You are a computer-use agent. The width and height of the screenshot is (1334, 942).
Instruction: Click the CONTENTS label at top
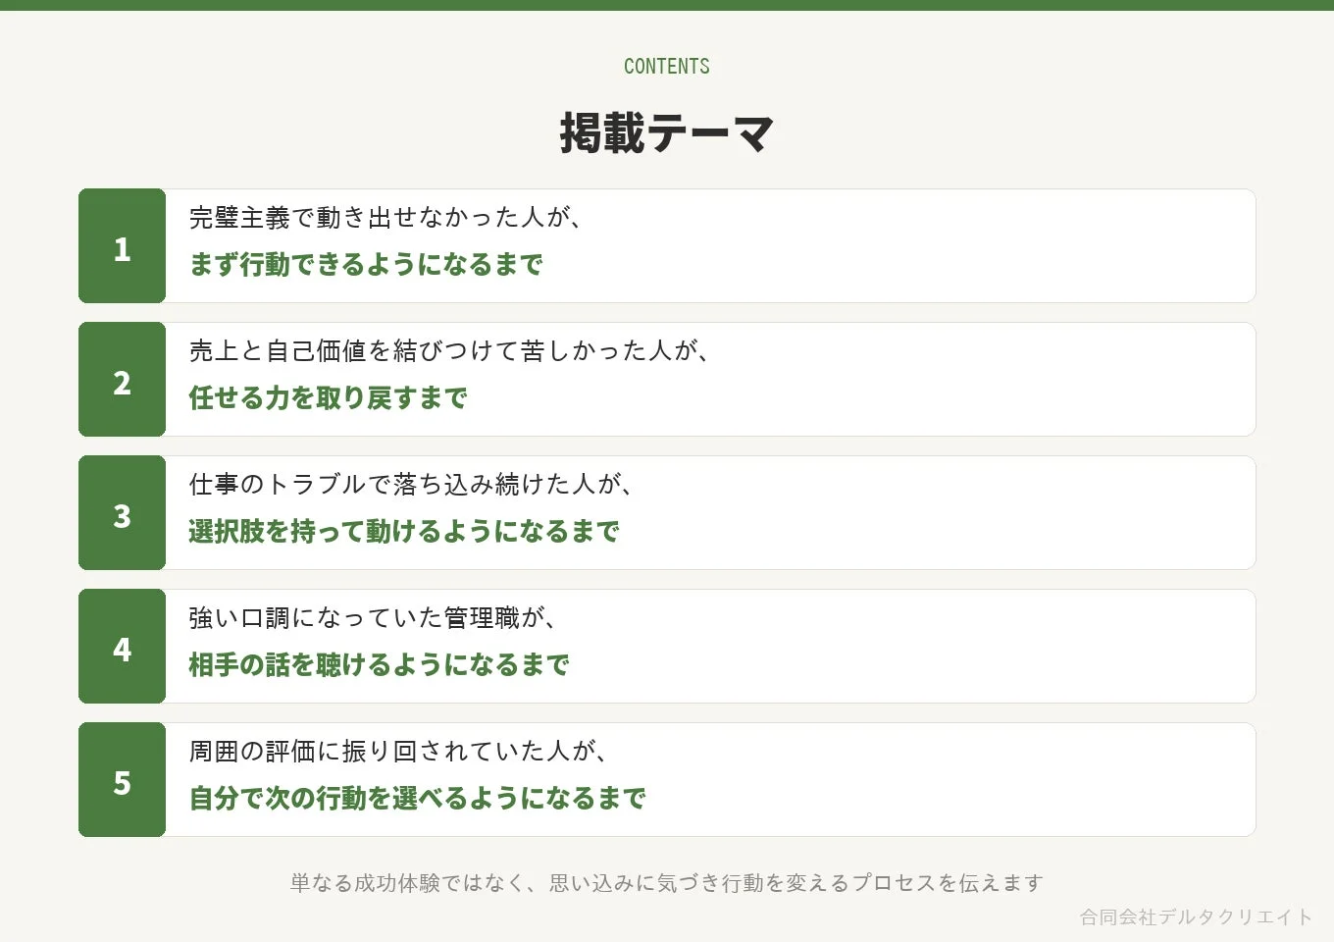point(667,66)
